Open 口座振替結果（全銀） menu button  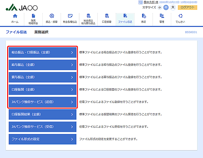point(43,114)
